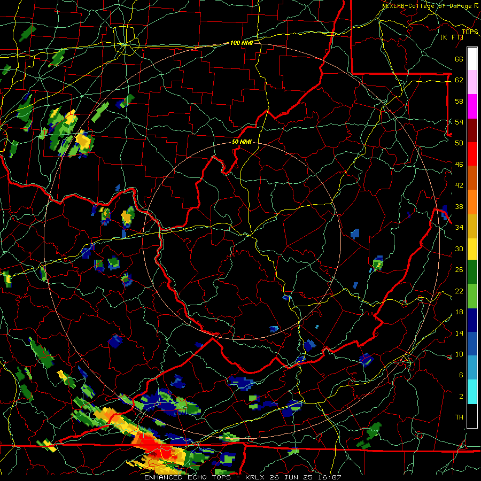
Task: Click the '30' legend value
Action: click(x=459, y=249)
